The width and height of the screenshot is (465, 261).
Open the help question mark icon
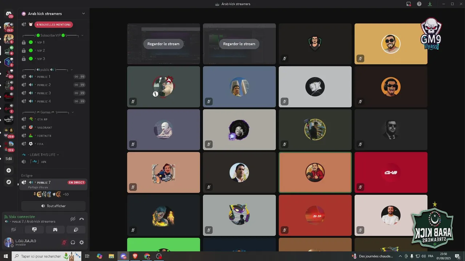419,4
